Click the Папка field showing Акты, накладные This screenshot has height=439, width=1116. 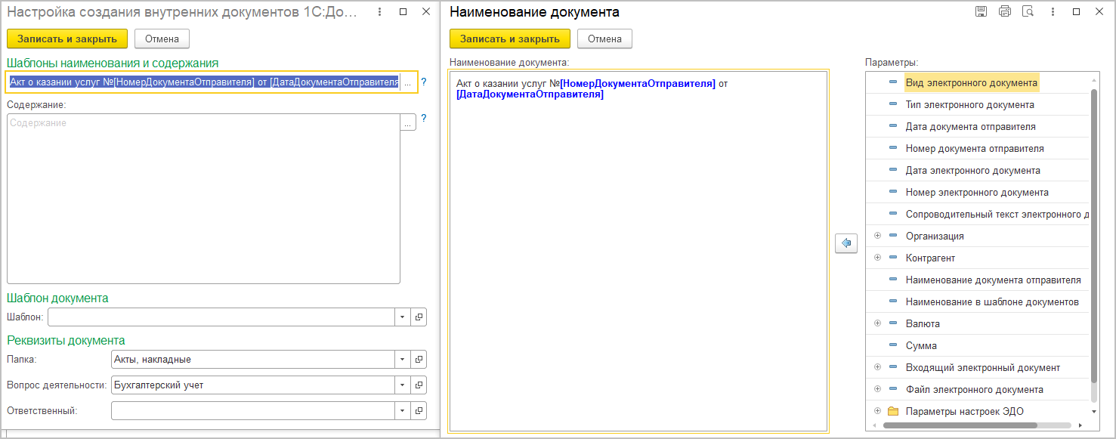click(252, 360)
